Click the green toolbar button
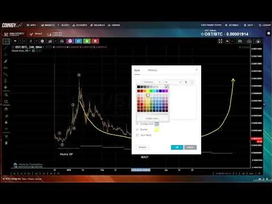 pos(87,41)
